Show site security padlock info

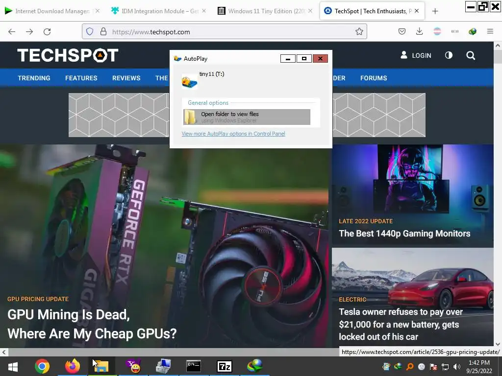(103, 32)
